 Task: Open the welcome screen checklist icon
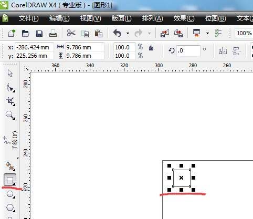tap(218, 33)
